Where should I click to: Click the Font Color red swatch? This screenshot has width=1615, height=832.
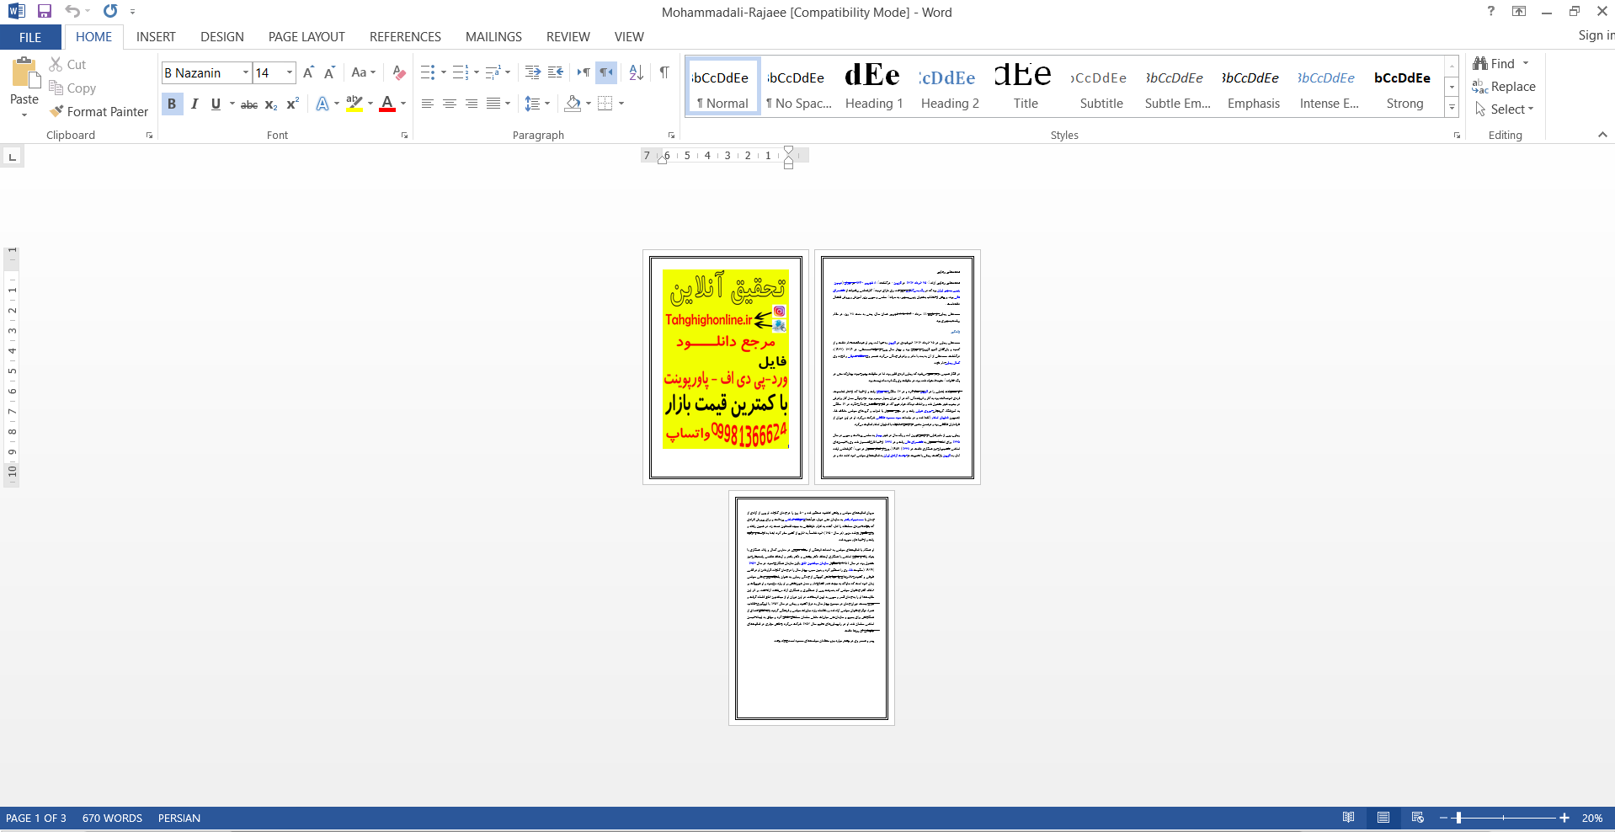click(x=387, y=104)
